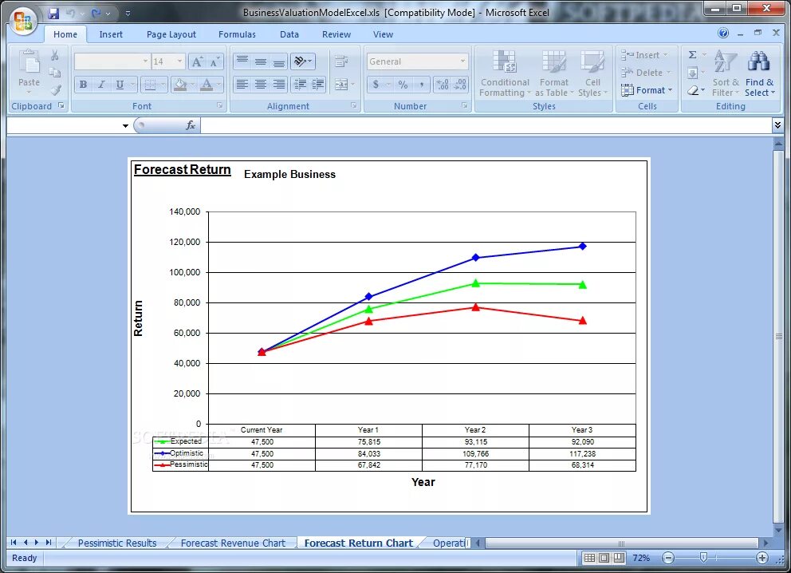Switch to the Data ribbon tab

(x=289, y=34)
